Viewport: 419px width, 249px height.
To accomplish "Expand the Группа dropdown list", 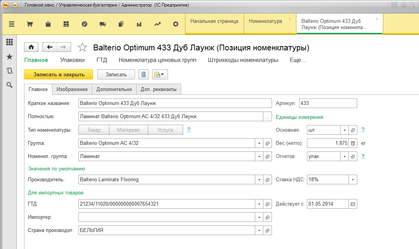I will [x=259, y=143].
